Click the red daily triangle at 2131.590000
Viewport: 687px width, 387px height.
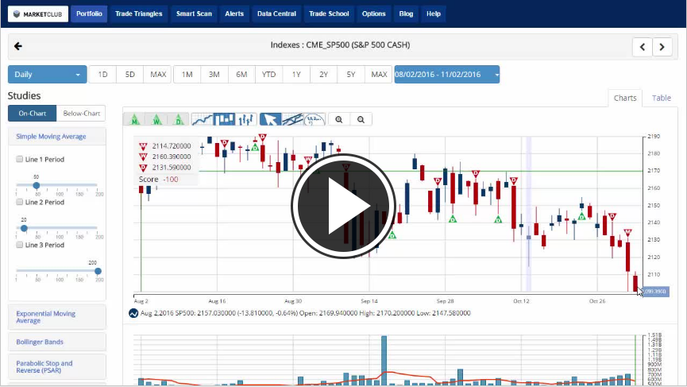pyautogui.click(x=143, y=168)
